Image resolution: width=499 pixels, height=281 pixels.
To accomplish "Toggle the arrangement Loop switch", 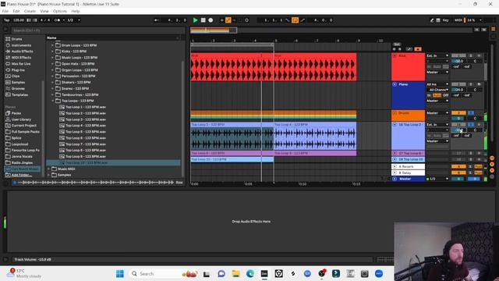I will click(295, 20).
